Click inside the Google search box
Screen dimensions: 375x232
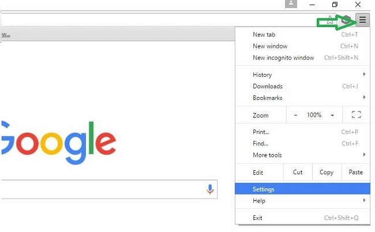(x=103, y=189)
